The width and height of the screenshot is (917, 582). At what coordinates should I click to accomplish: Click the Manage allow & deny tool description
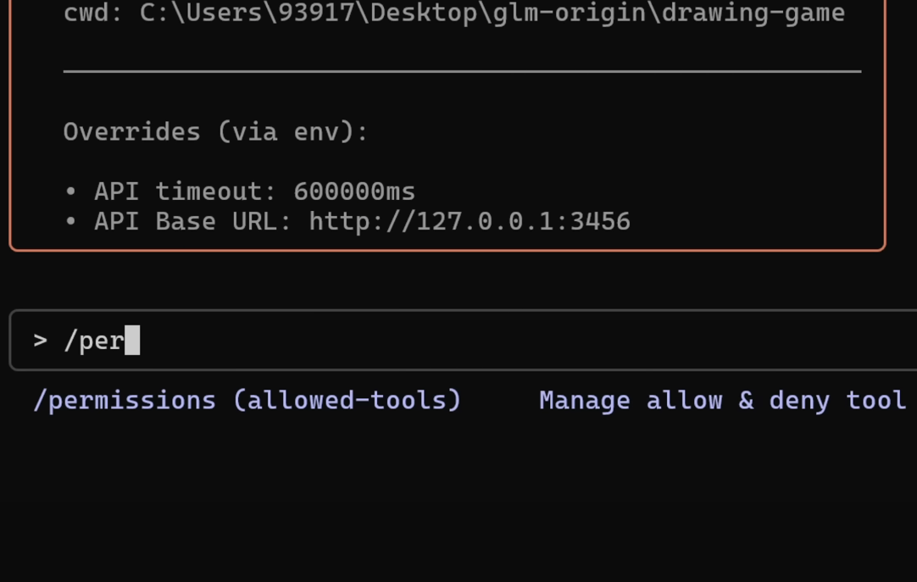[722, 401]
